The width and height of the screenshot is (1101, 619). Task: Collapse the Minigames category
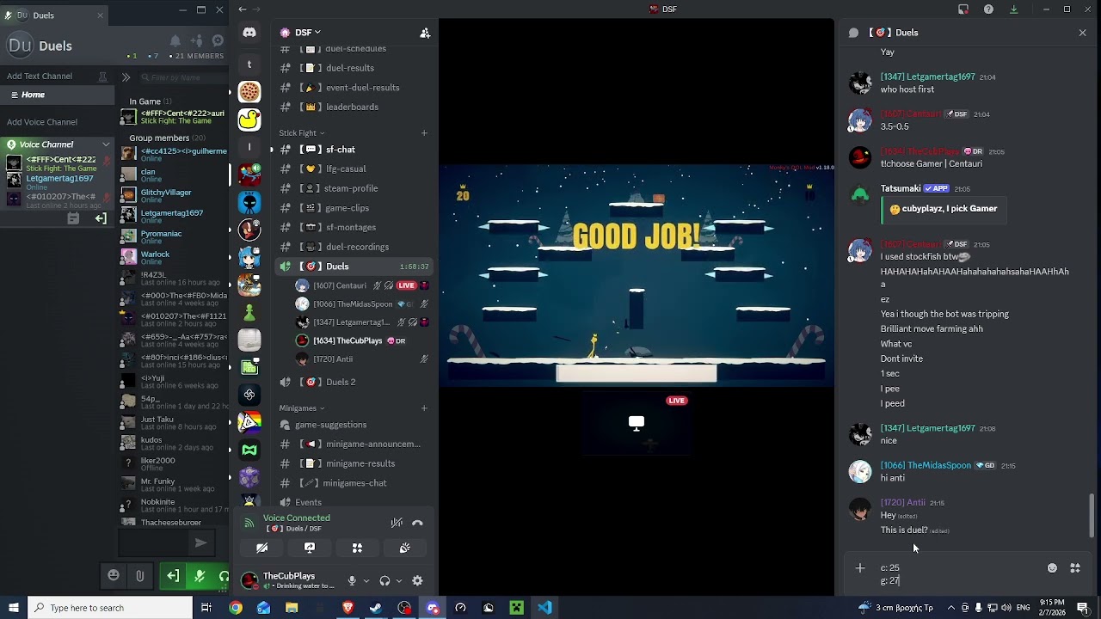pyautogui.click(x=301, y=408)
